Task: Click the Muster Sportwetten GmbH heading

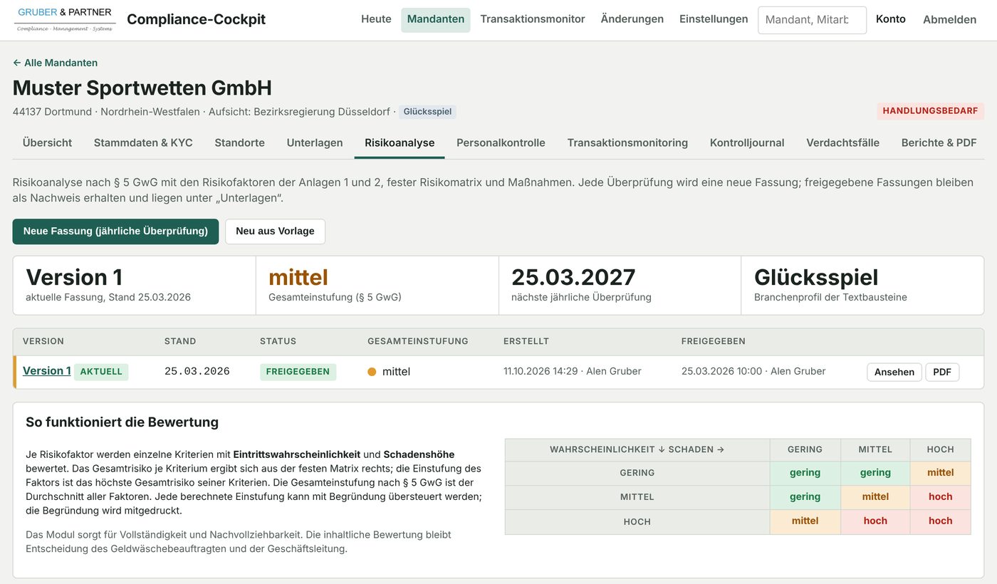Action: [142, 88]
